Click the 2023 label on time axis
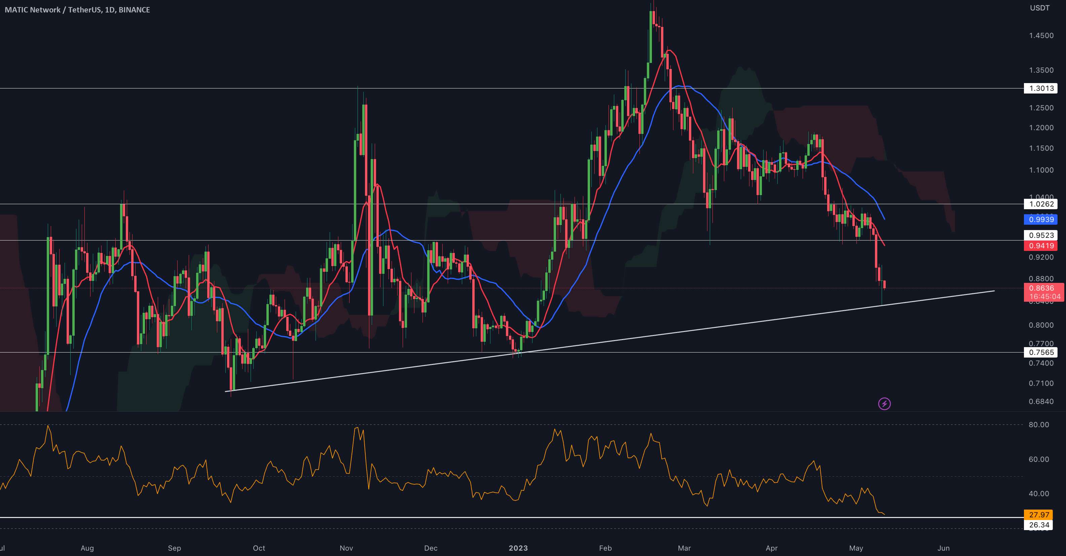 [518, 548]
